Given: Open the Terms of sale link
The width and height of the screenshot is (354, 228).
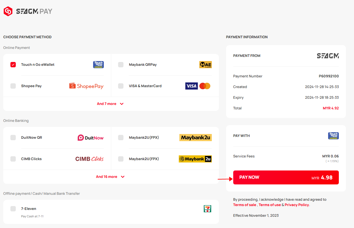Looking at the screenshot, I should pos(245,205).
